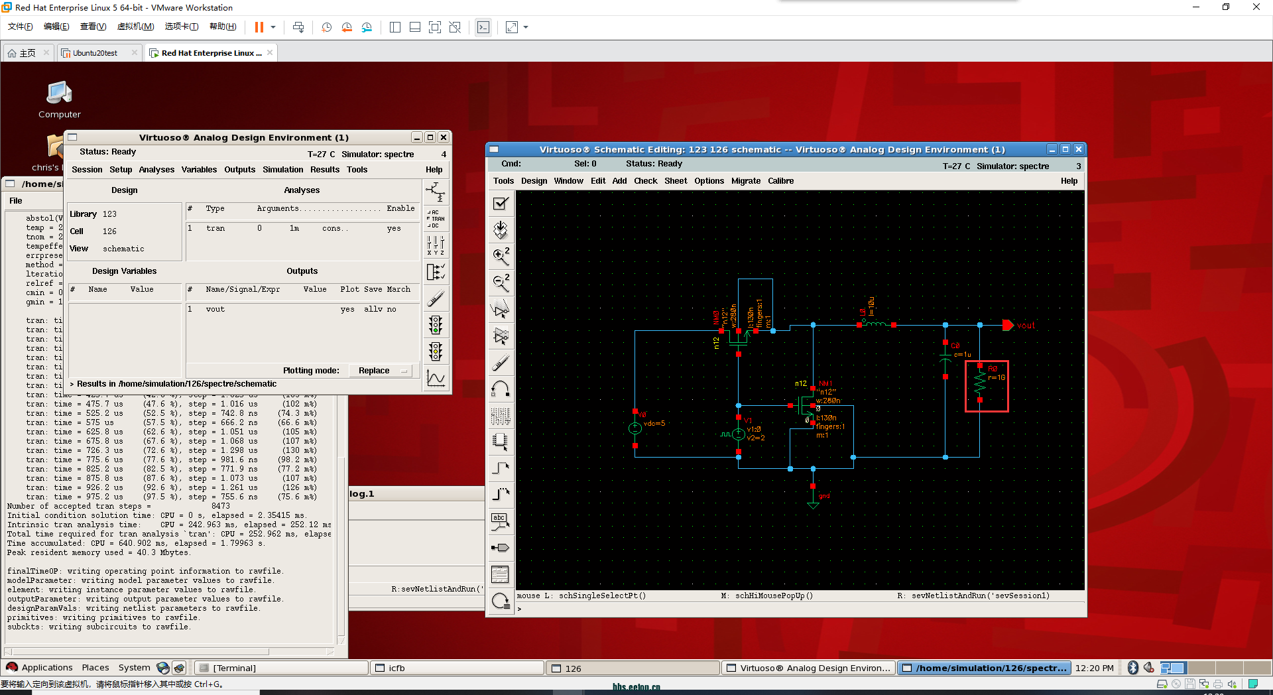Select the narrow Wire tool

coord(501,469)
